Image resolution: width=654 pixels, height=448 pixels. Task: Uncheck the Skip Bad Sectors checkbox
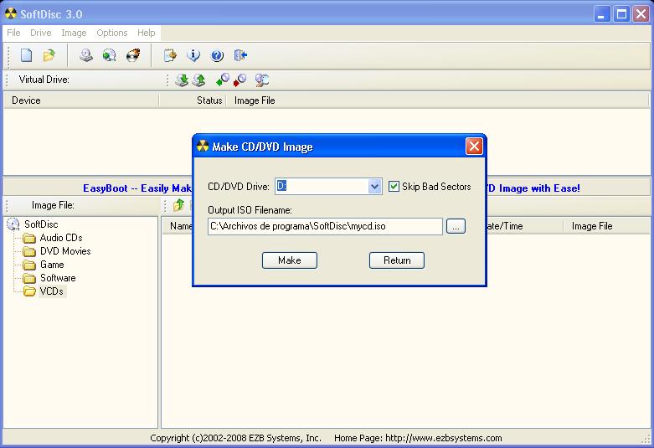[394, 187]
